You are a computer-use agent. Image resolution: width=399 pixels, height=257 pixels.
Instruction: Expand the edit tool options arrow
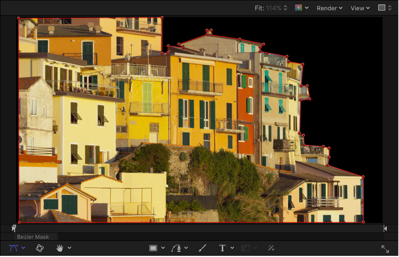[x=23, y=248]
